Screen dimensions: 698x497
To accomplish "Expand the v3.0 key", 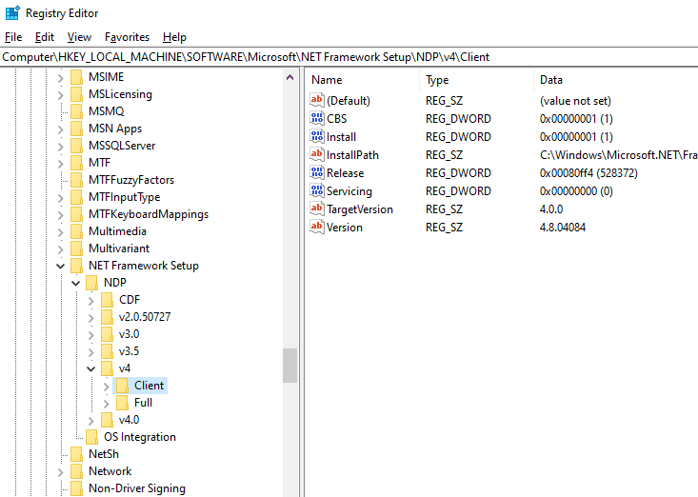I will point(90,335).
